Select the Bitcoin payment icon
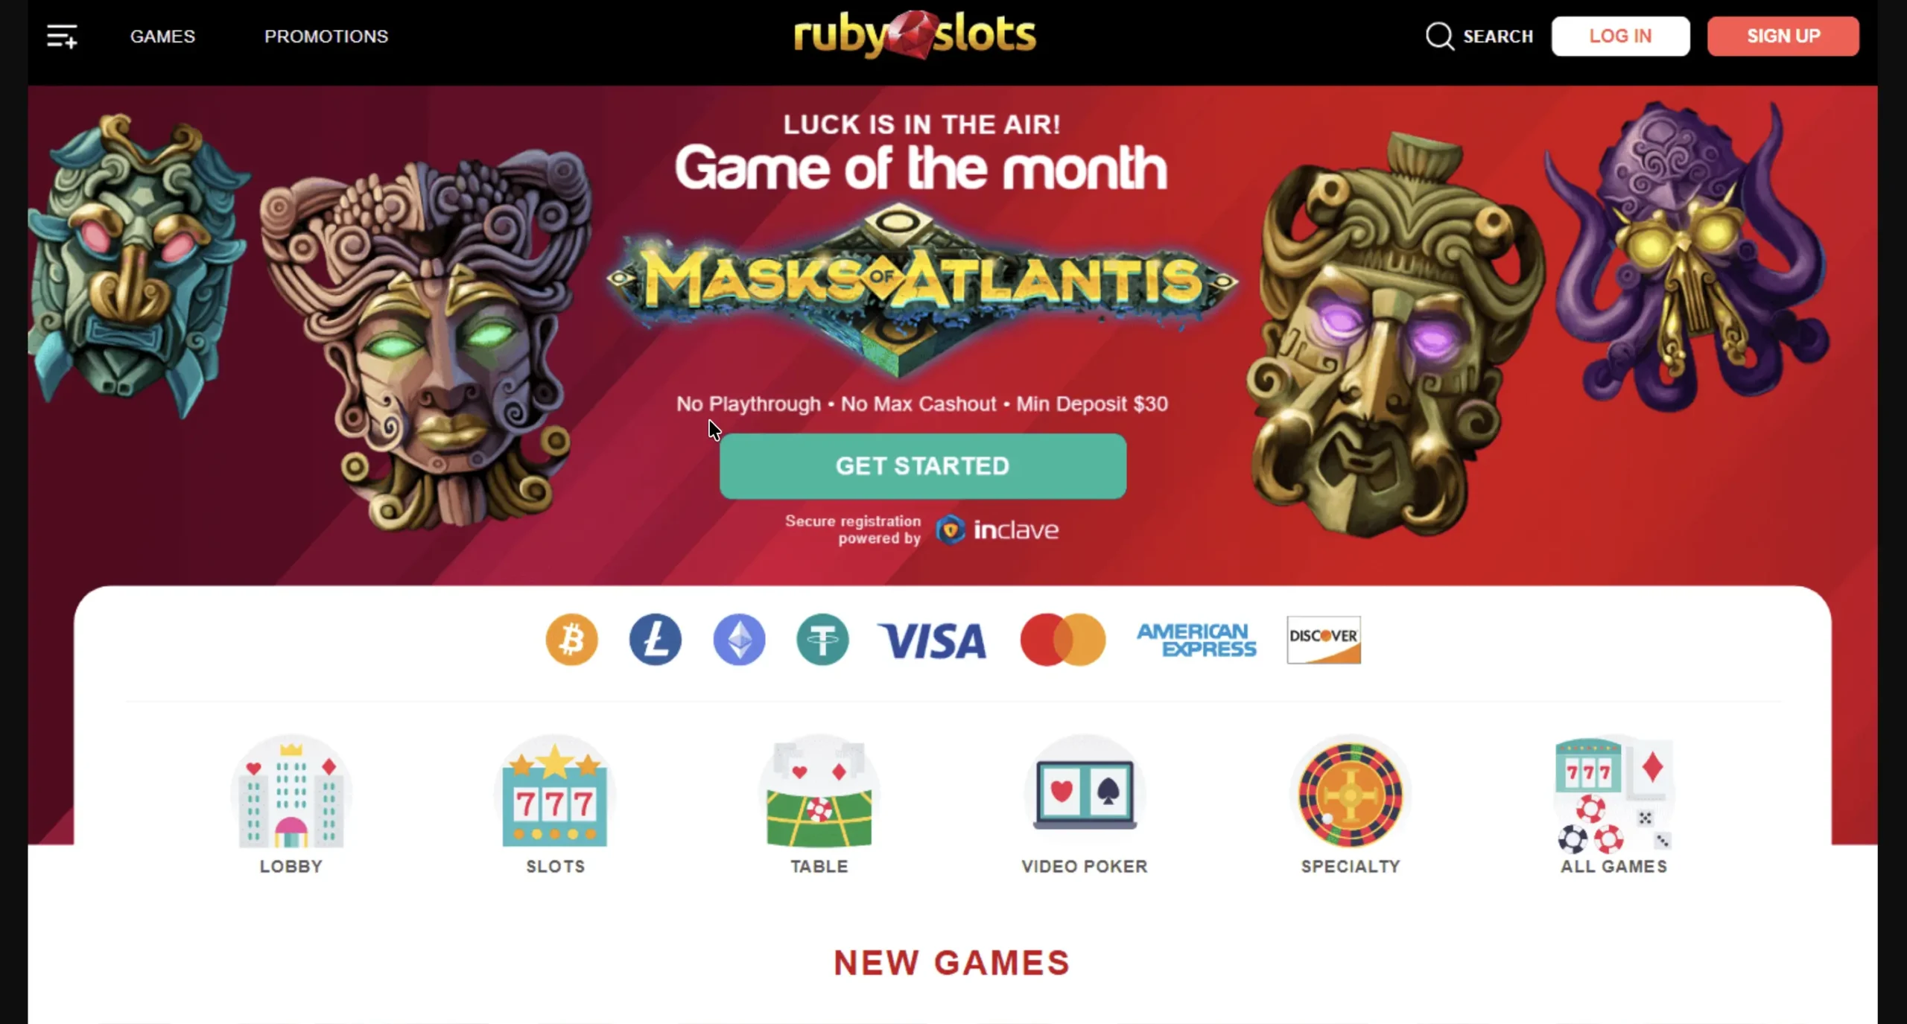Screen dimensions: 1907x1024 click(572, 639)
